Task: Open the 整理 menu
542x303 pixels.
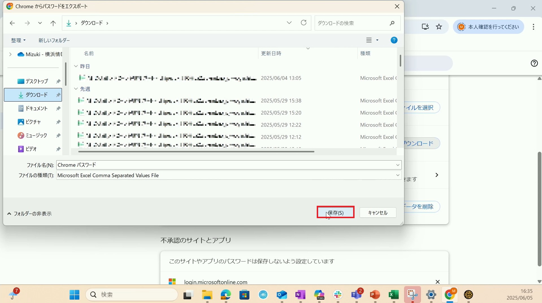Action: pos(18,40)
